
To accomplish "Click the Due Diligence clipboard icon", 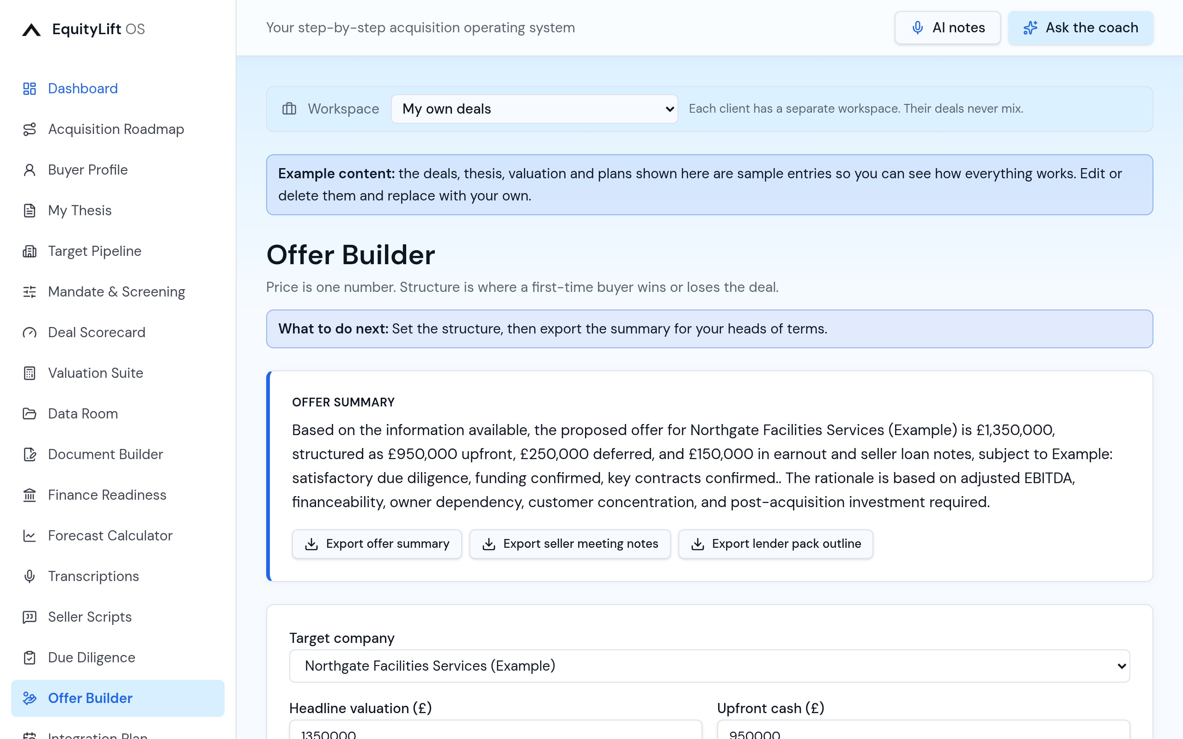I will coord(29,657).
